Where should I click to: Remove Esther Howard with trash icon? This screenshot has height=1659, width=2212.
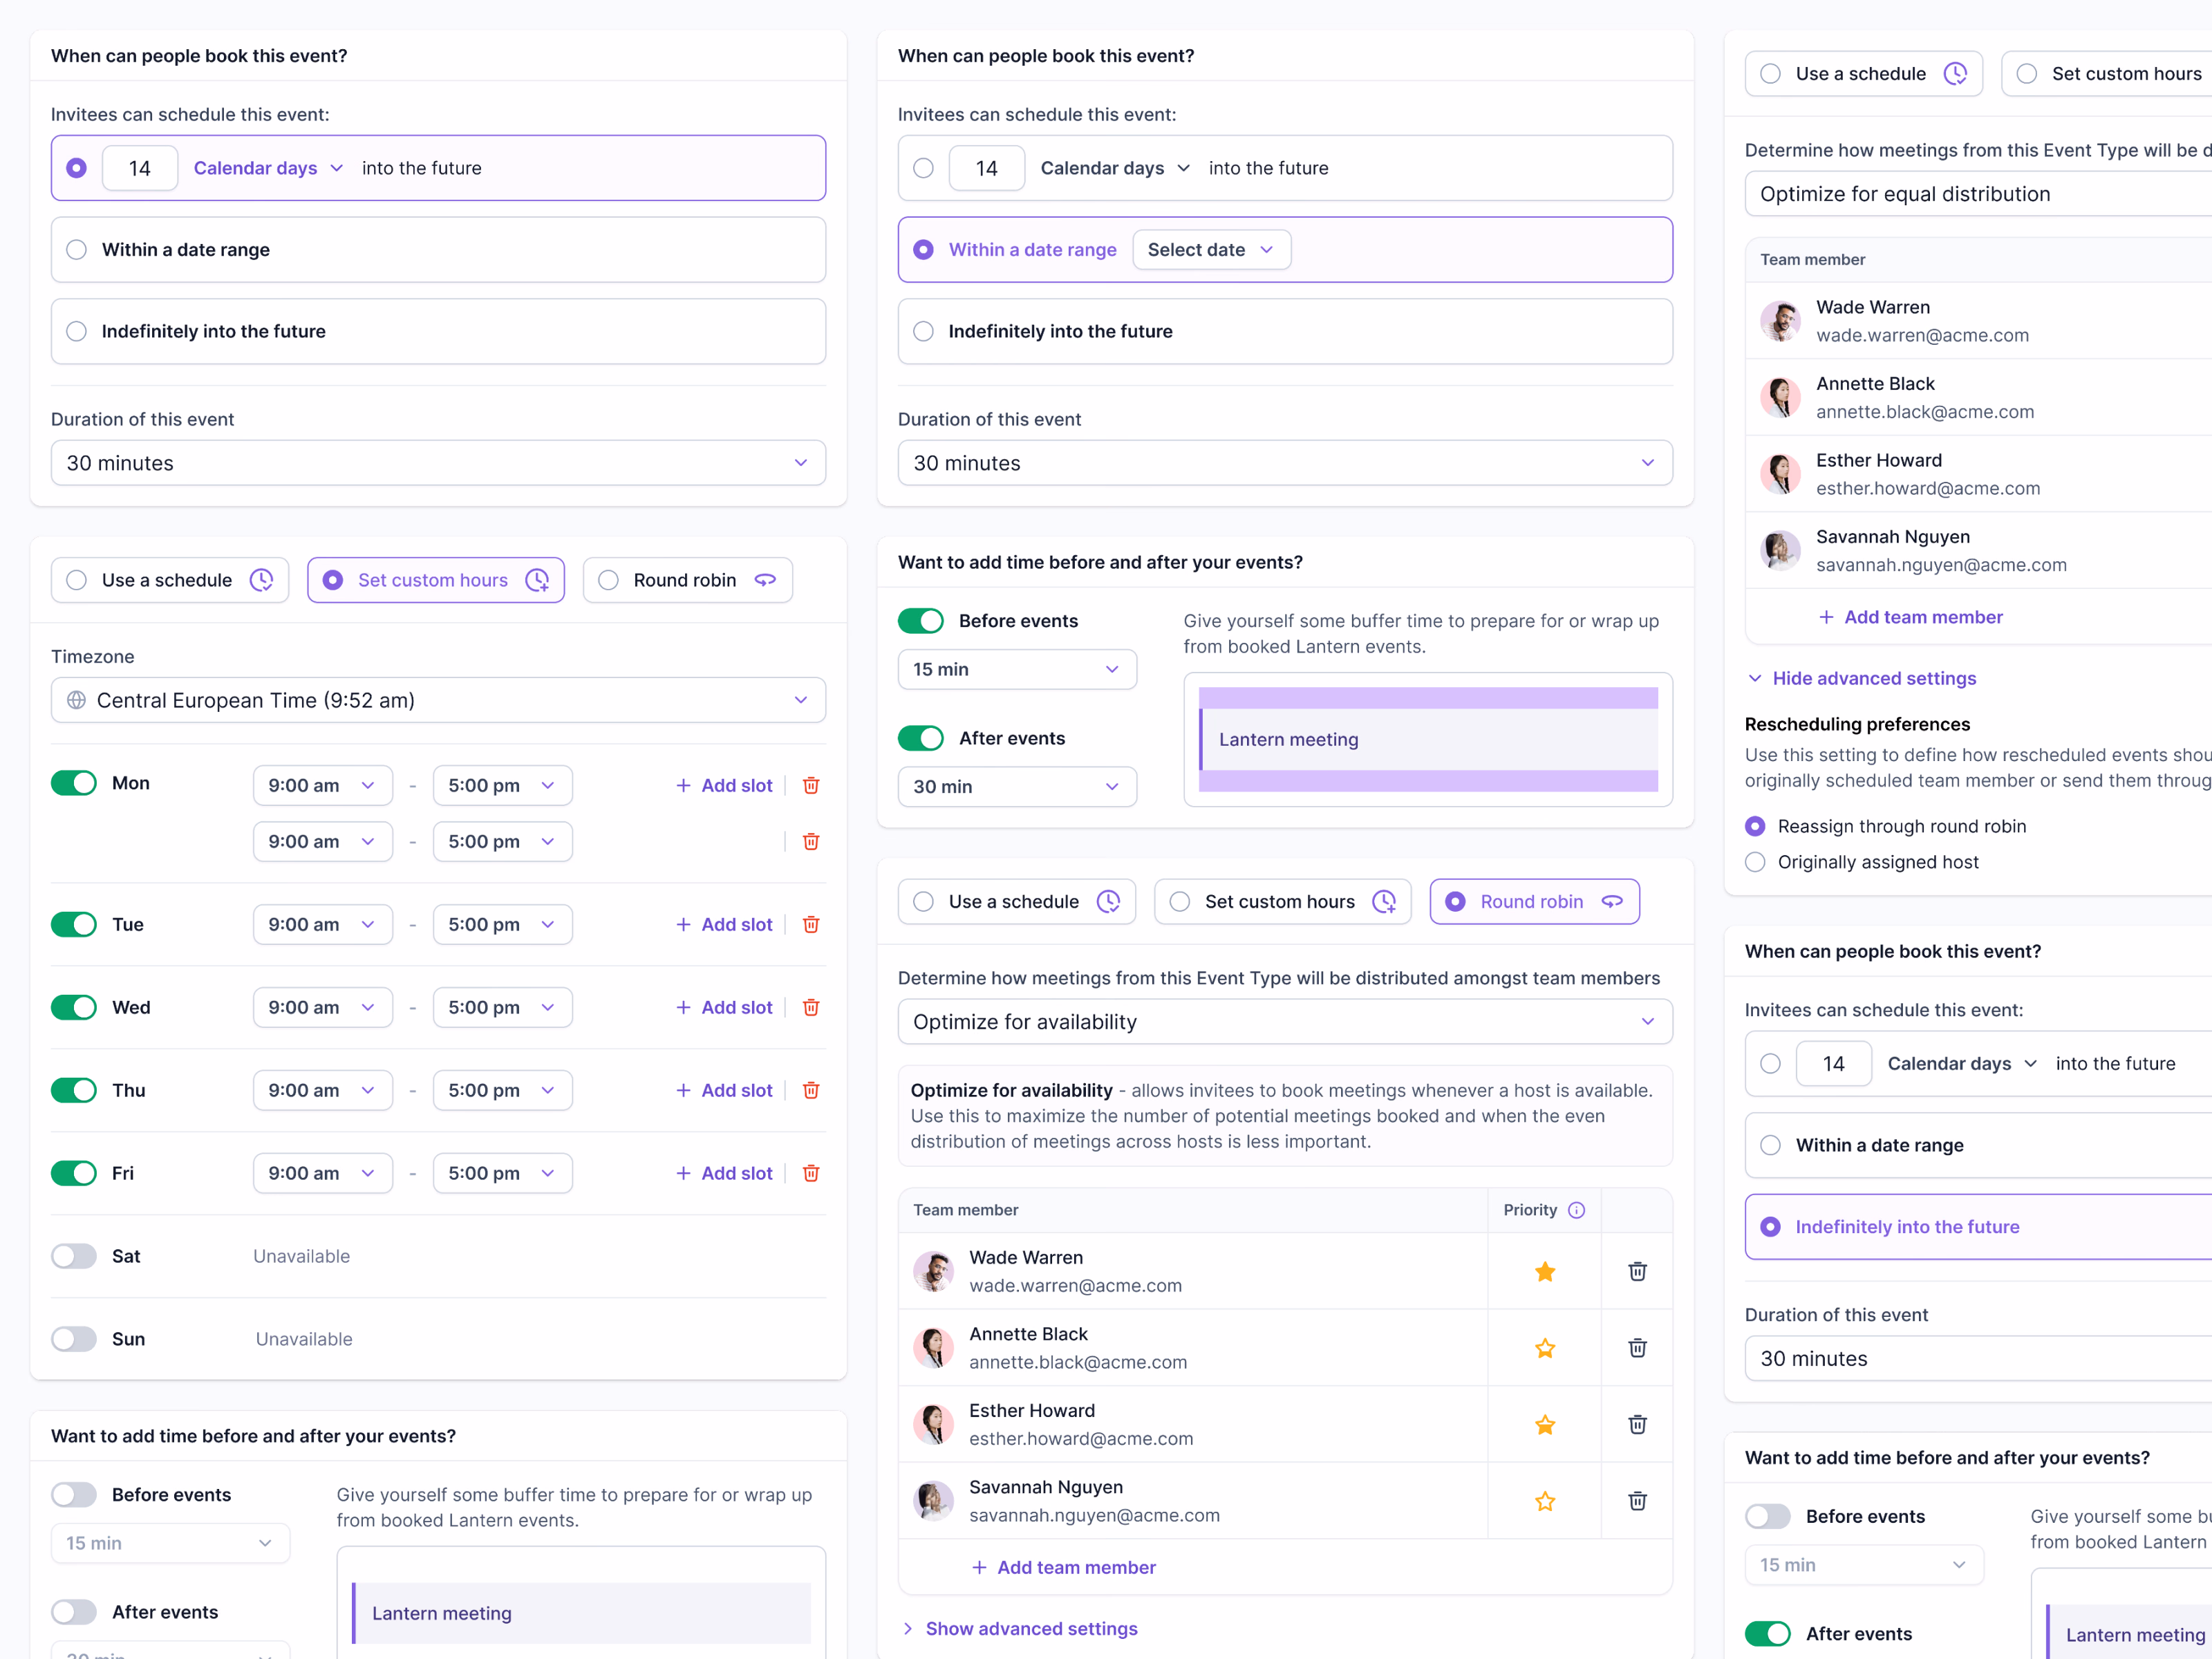point(1637,1424)
